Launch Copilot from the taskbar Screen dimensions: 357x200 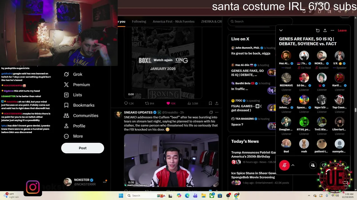pyautogui.click(x=179, y=196)
